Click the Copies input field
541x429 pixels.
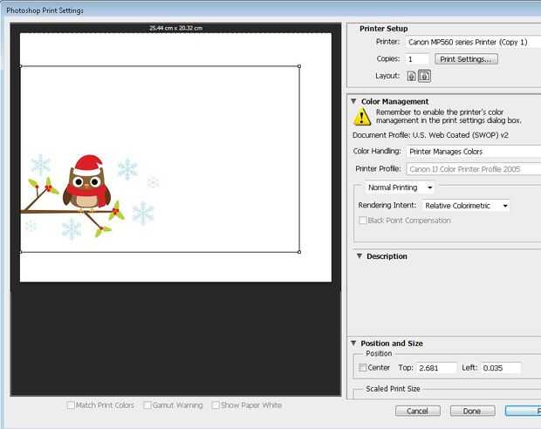coord(417,59)
